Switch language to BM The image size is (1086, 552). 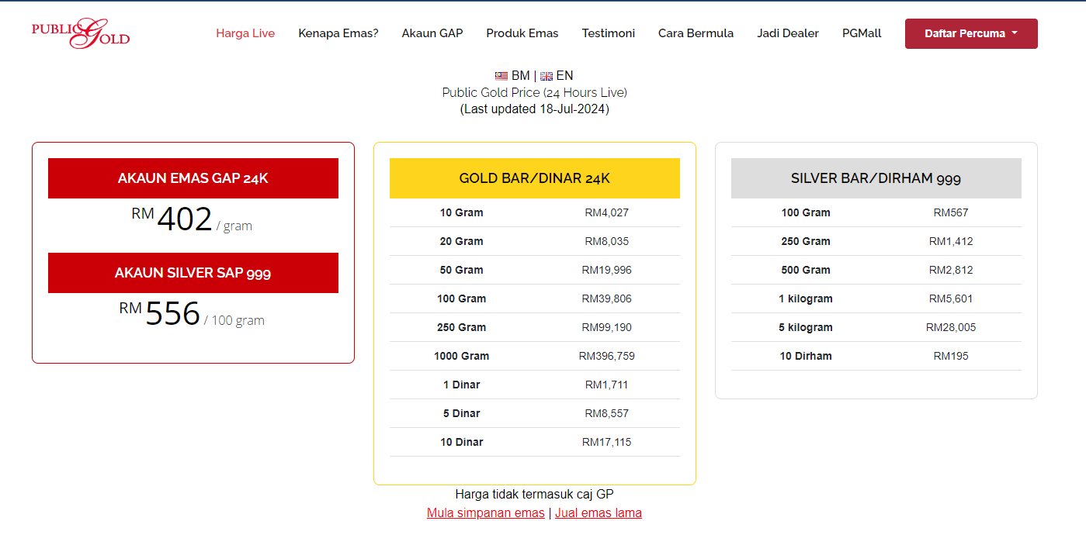coord(520,75)
